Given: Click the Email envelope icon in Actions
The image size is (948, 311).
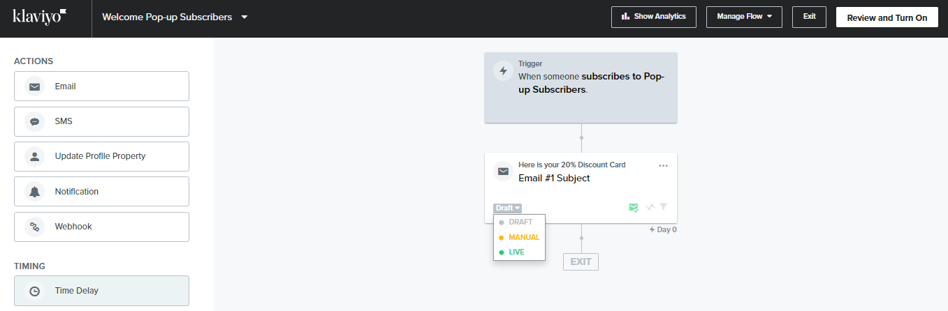Looking at the screenshot, I should click(x=34, y=86).
